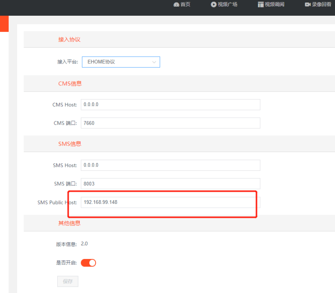Click the 其他信息 section heading
The width and height of the screenshot is (335, 293).
(69, 223)
